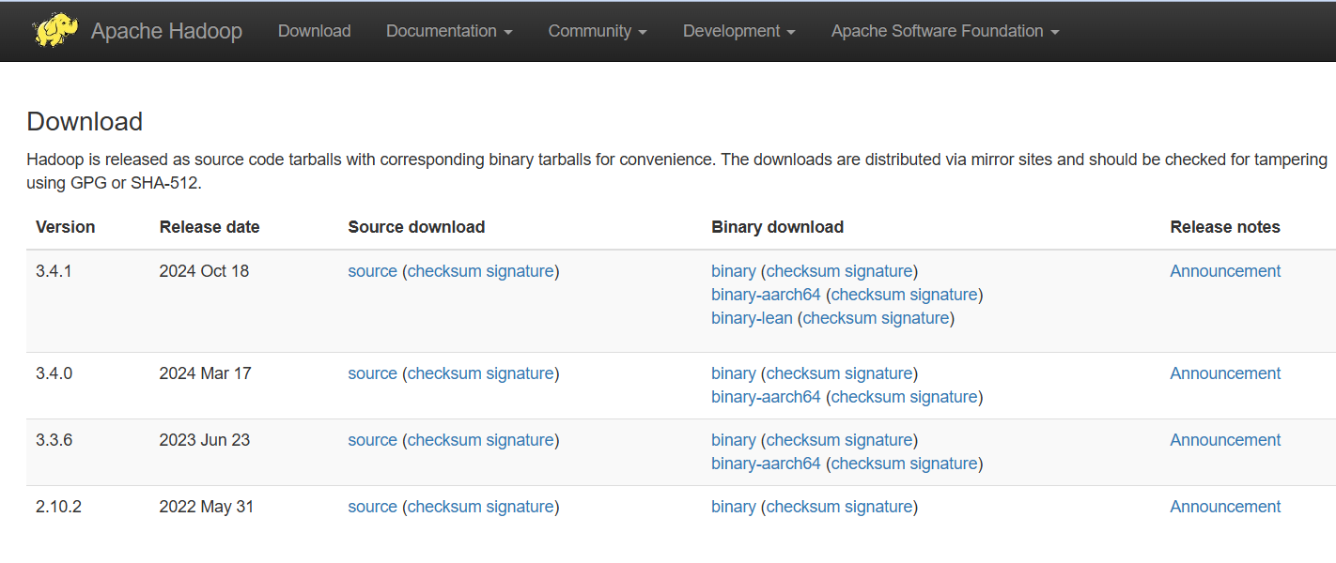Image resolution: width=1336 pixels, height=563 pixels.
Task: Select the version 3.4.1 cell
Action: coord(54,271)
